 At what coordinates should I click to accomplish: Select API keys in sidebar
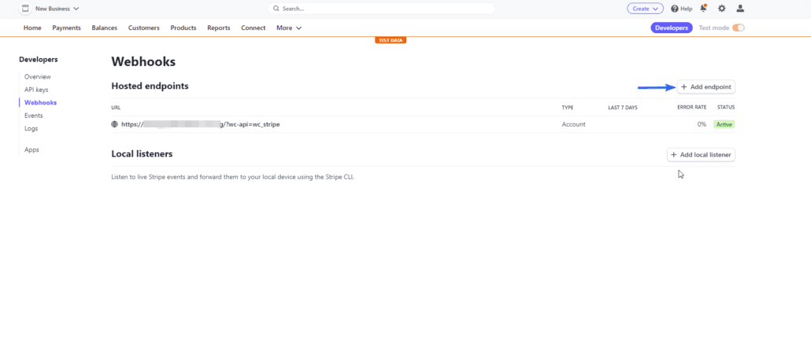pyautogui.click(x=36, y=90)
